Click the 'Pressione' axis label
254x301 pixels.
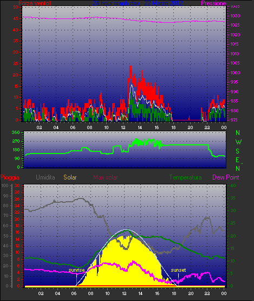213,3
